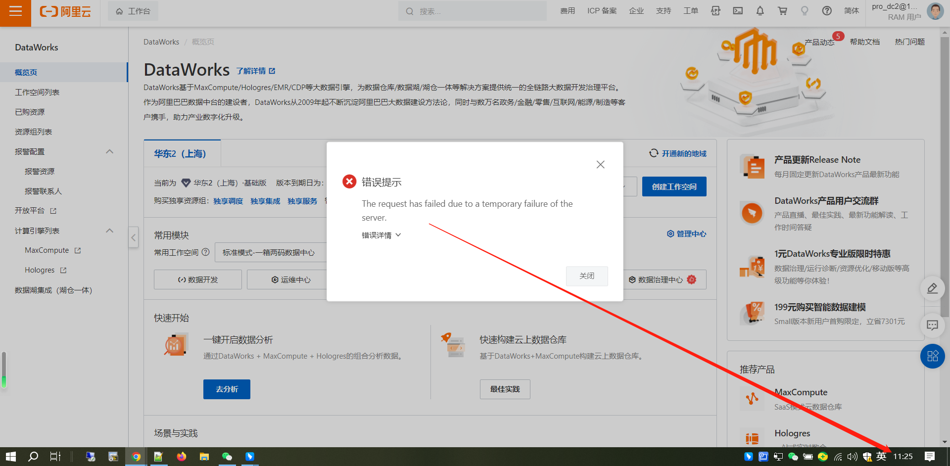The height and width of the screenshot is (466, 950).
Task: Expand 错误详情 in the error dialog
Action: point(381,235)
